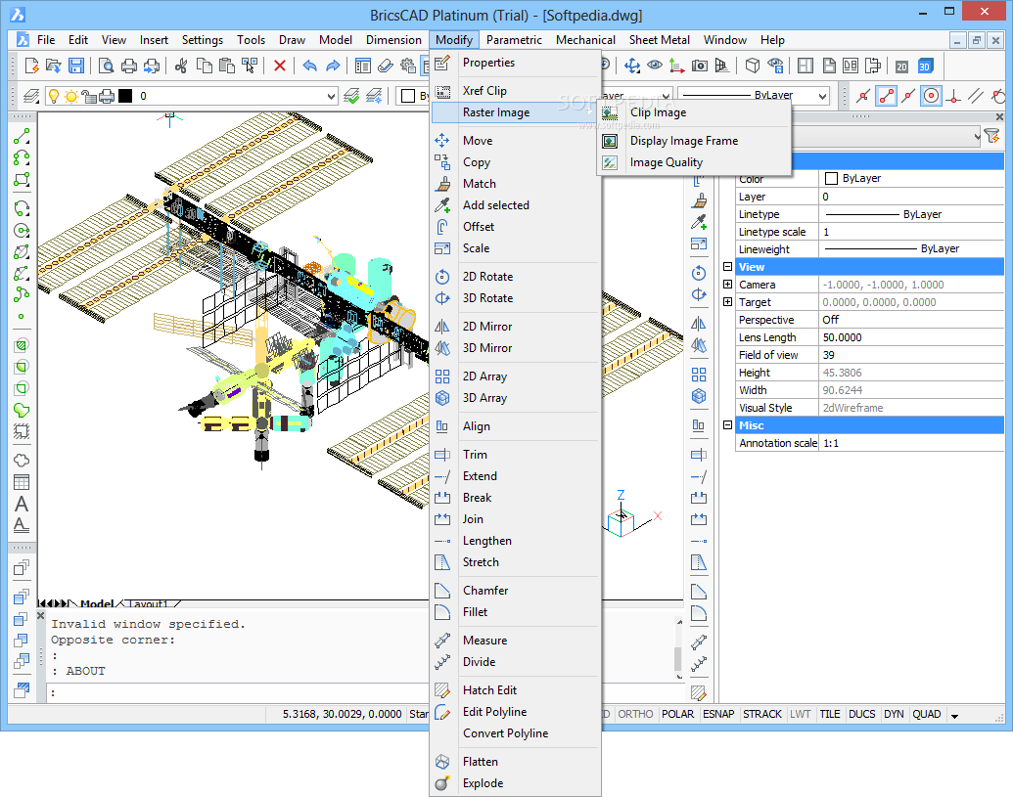This screenshot has width=1013, height=797.
Task: Toggle STRACK in status bar
Action: (x=762, y=714)
